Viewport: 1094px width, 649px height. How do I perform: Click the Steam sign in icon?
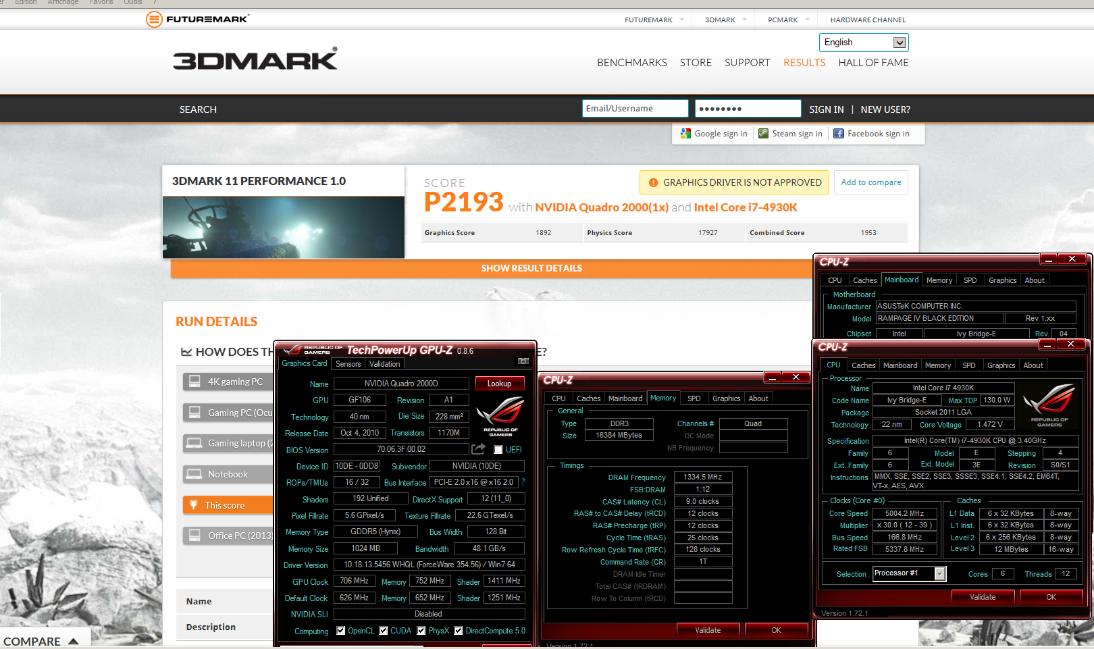[763, 134]
